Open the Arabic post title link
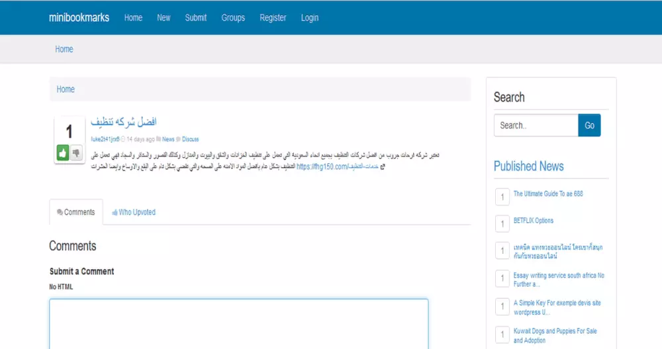Viewport: 662px width, 349px height. pyautogui.click(x=124, y=122)
